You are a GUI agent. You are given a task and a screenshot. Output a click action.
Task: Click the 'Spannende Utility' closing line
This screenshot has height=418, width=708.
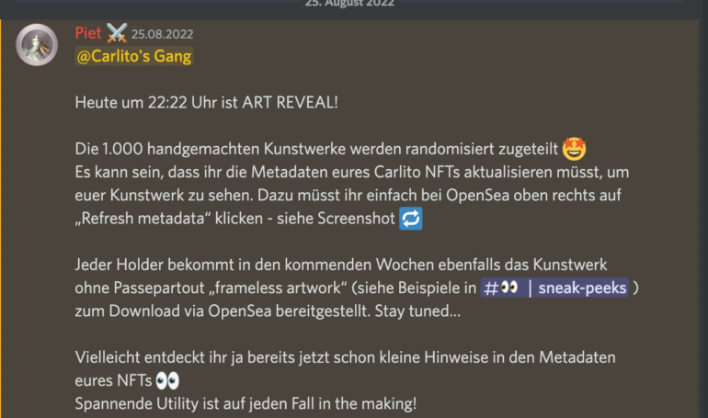click(x=246, y=403)
